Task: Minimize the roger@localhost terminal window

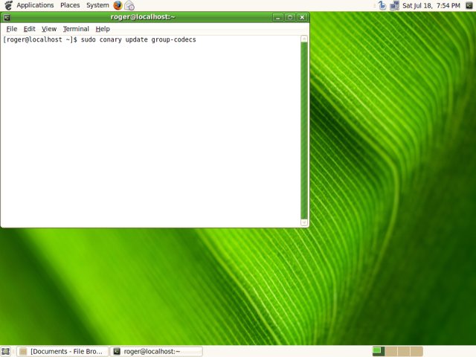Action: coord(277,17)
